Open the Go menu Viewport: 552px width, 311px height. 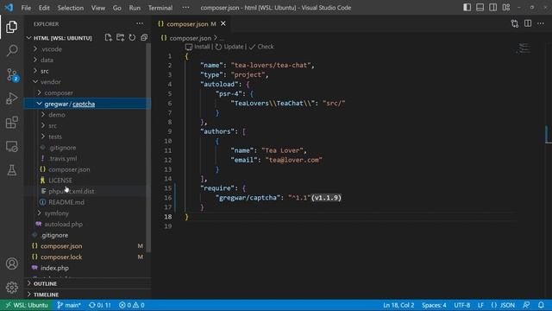pos(117,8)
